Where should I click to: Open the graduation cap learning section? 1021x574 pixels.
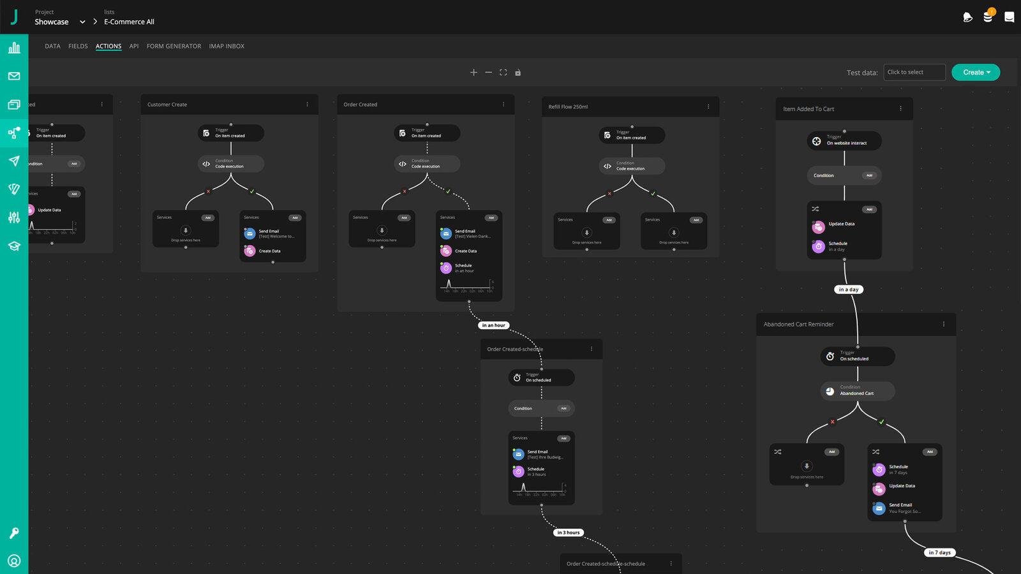(x=14, y=246)
